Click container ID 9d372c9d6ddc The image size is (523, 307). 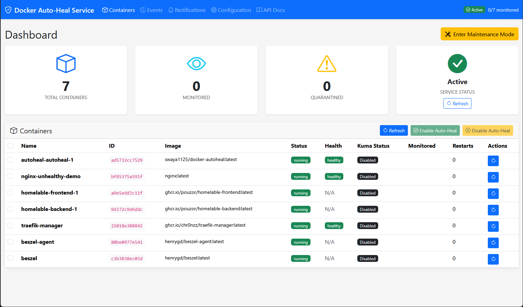click(127, 209)
